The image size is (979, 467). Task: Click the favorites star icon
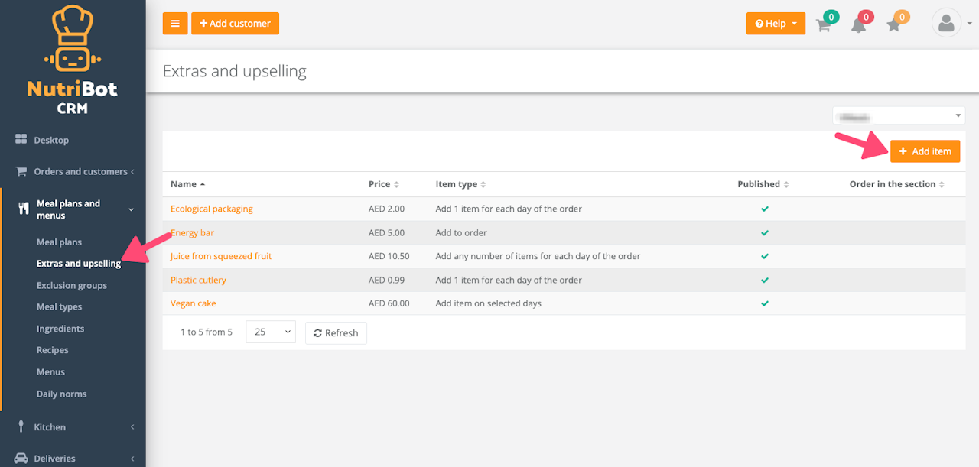894,24
